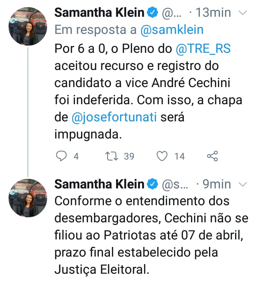Reply to the first tweet via speech bubble icon
The width and height of the screenshot is (257, 283).
pyautogui.click(x=62, y=156)
